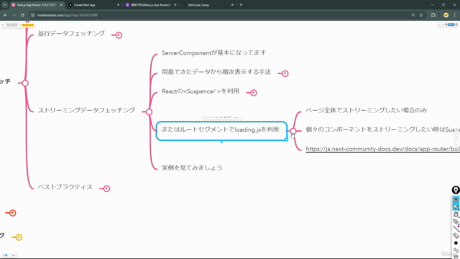Go back in browser history
This screenshot has width=460, height=259.
coord(5,15)
